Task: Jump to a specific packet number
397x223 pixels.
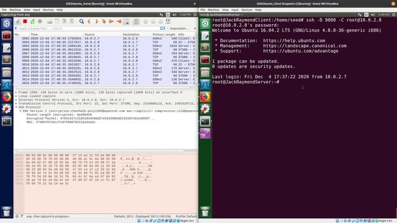Action: pyautogui.click(x=104, y=22)
